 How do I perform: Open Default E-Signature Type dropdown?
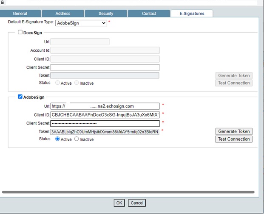pyautogui.click(x=81, y=23)
